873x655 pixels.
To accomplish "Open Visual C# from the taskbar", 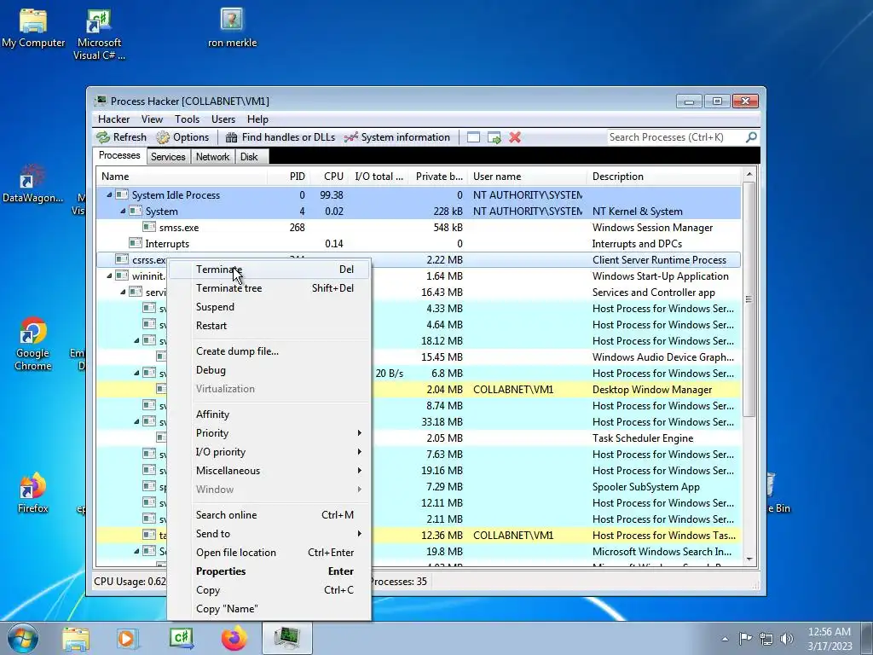I will pos(181,638).
